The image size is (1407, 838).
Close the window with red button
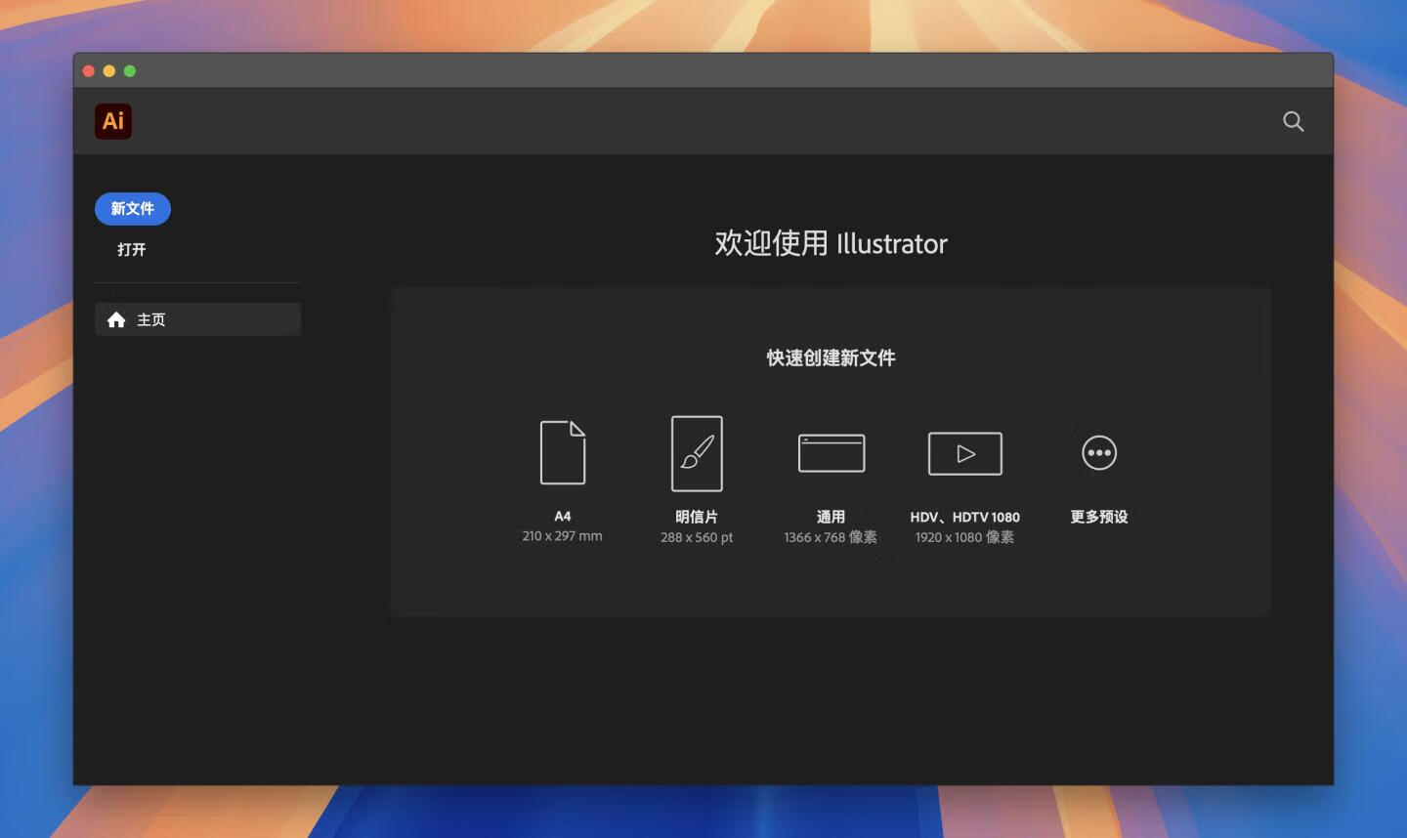[89, 71]
